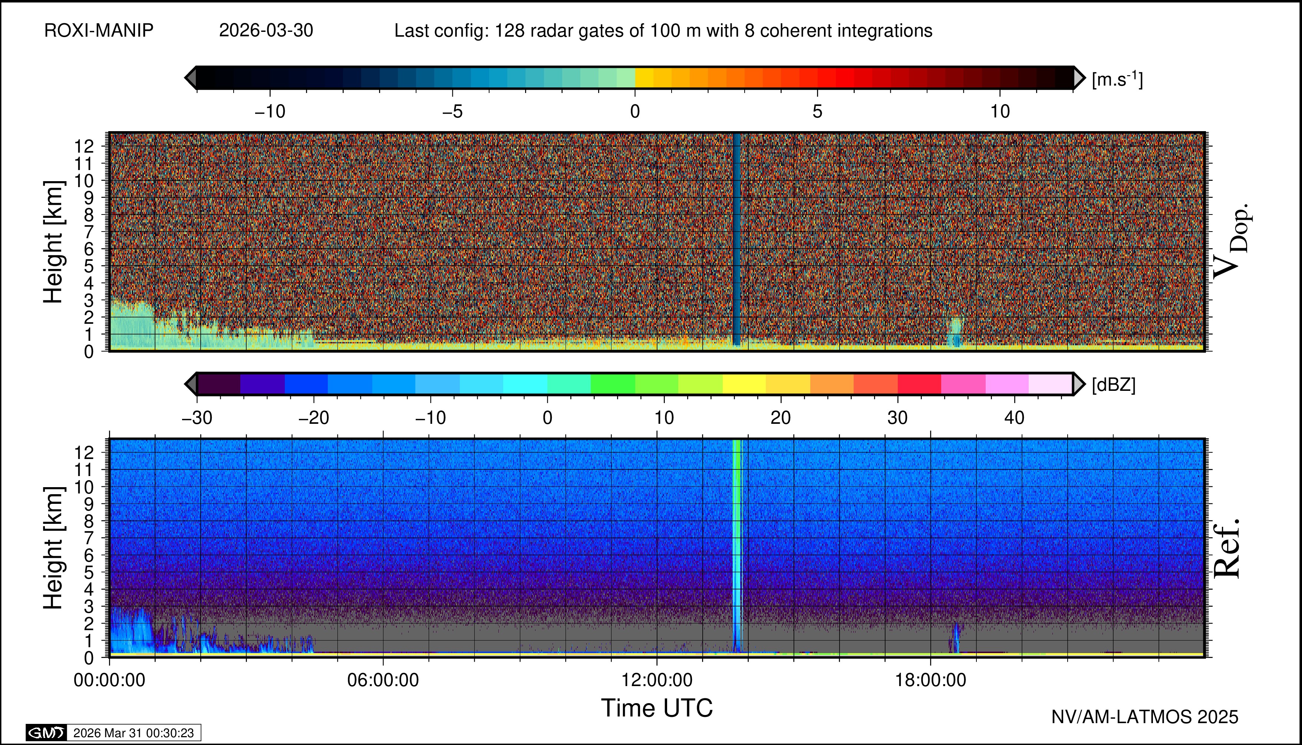The width and height of the screenshot is (1302, 745).
Task: Click the NV/AM-LATMOS 2025 credit text
Action: pos(1145,717)
